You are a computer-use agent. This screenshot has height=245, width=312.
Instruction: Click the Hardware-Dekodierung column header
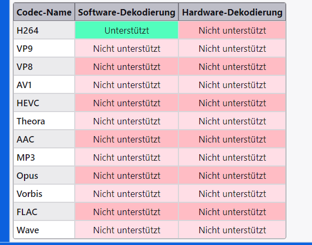pos(232,12)
